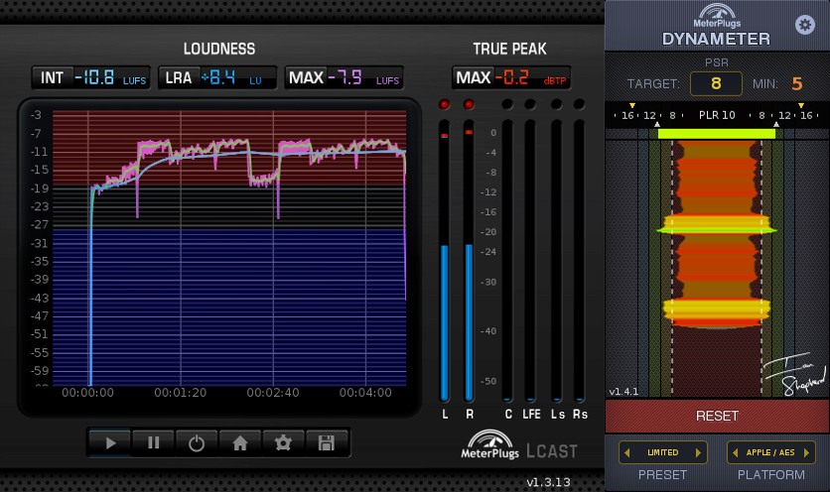
Task: Click the MeterPlugs LCAST logo
Action: [x=518, y=445]
